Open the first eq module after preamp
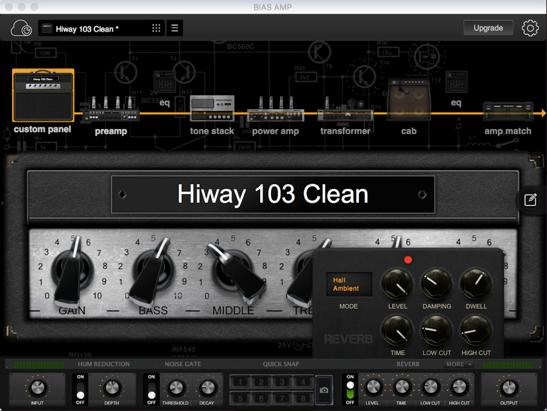The image size is (547, 411). click(x=164, y=103)
